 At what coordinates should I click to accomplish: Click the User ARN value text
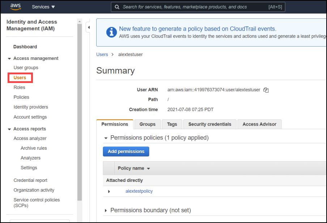214,89
